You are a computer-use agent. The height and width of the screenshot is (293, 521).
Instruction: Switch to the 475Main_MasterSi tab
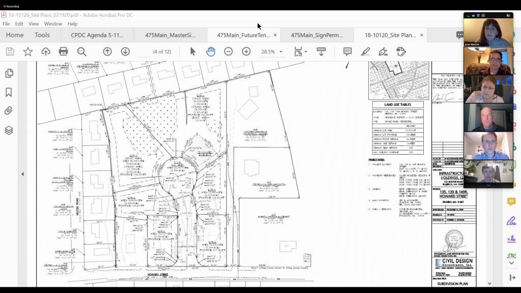pos(170,35)
